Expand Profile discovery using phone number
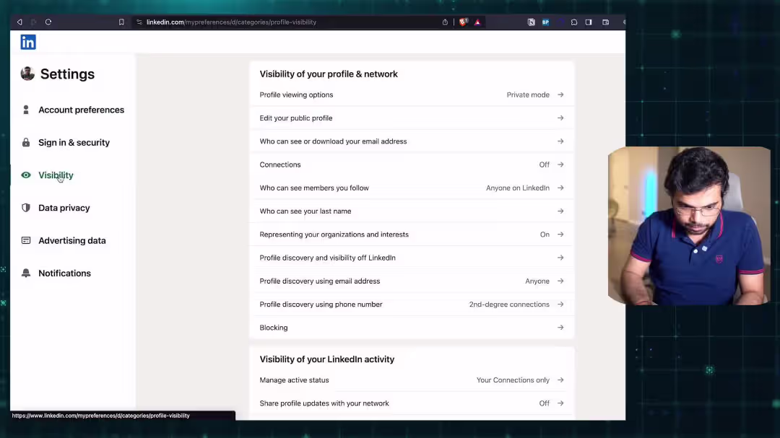The width and height of the screenshot is (780, 438). 412,305
